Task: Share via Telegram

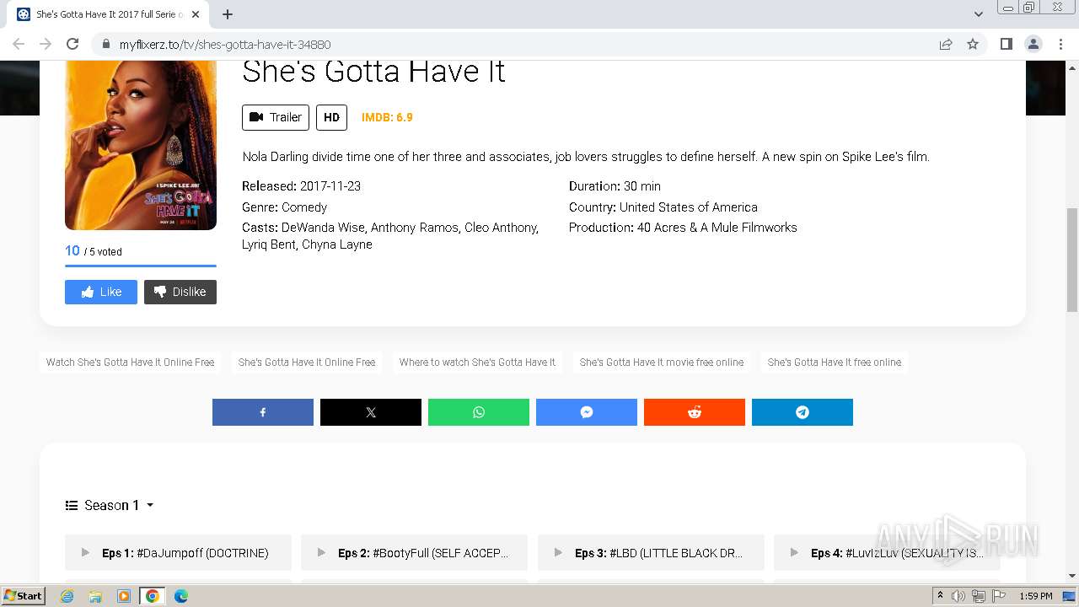Action: [x=803, y=412]
